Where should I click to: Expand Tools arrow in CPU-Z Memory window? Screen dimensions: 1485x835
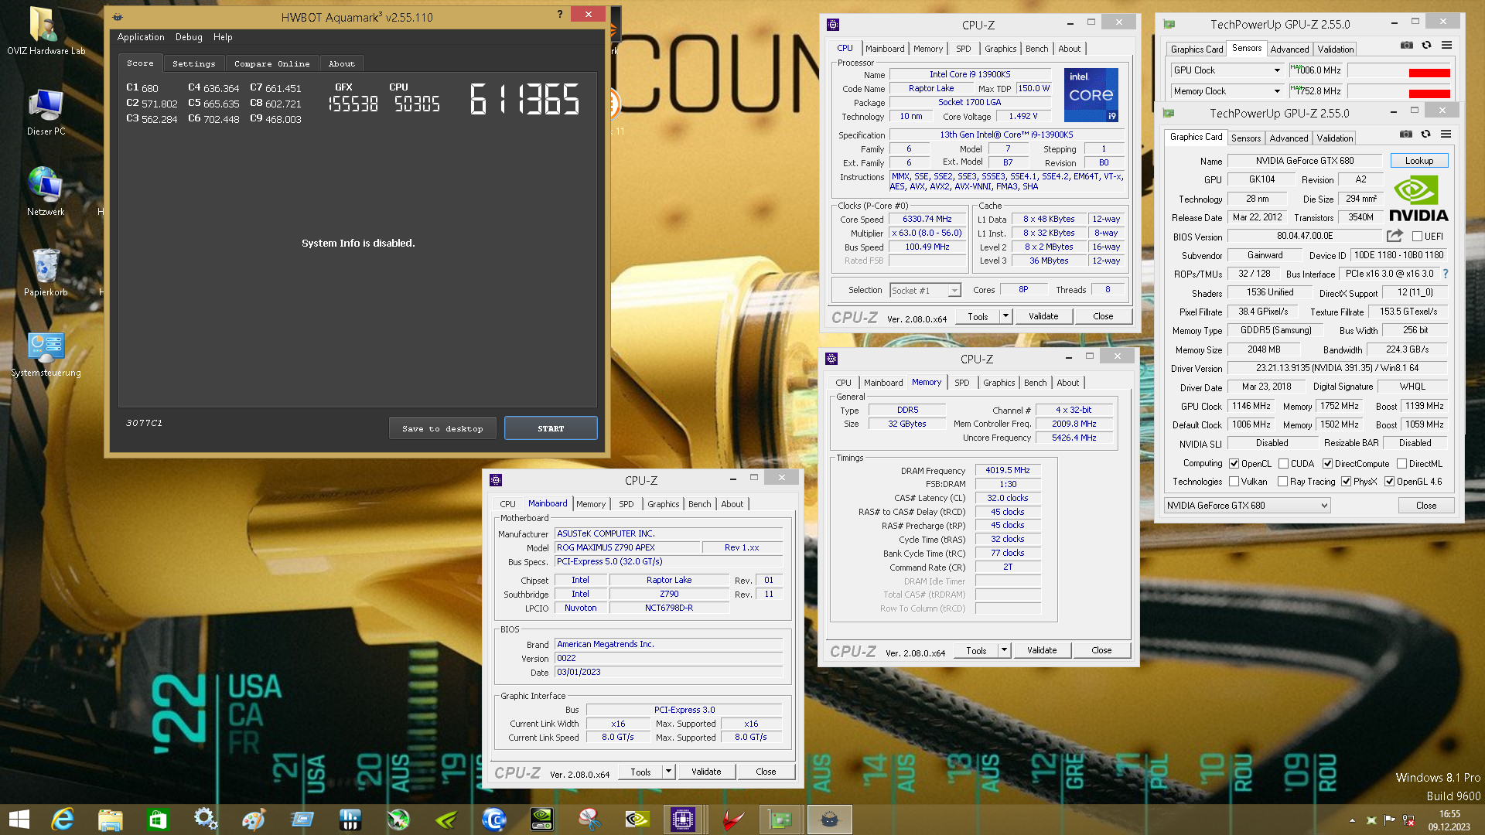[1003, 650]
